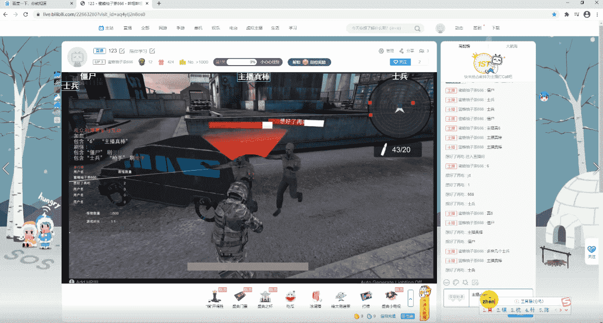Screen dimensions: 603x323
Task: Select the 吃瓜 gift icon
Action: pos(290,296)
